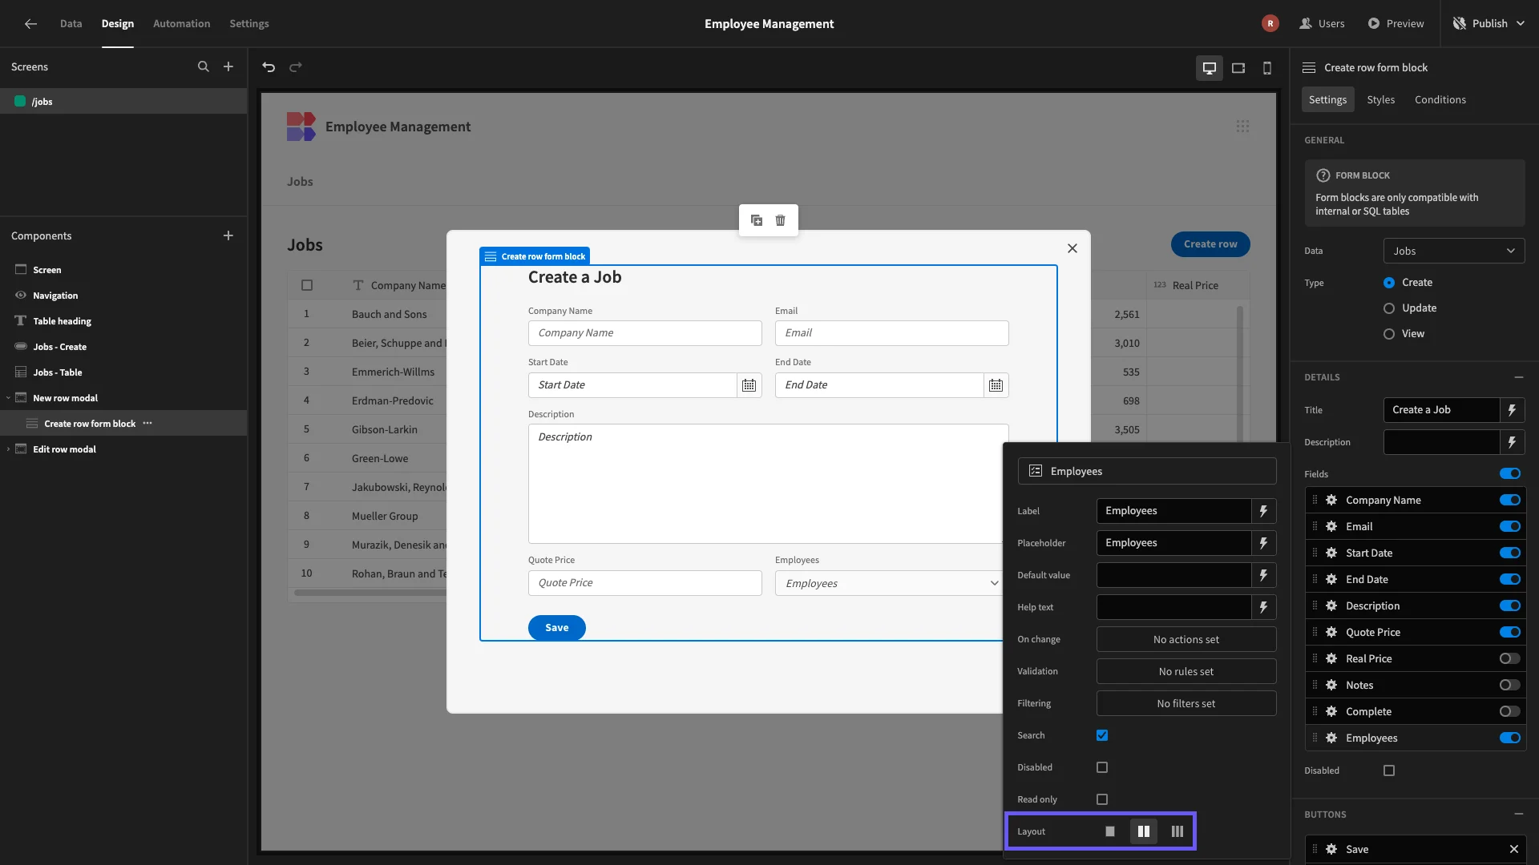Switch to the Conditions tab
The height and width of the screenshot is (865, 1539).
1440,99
